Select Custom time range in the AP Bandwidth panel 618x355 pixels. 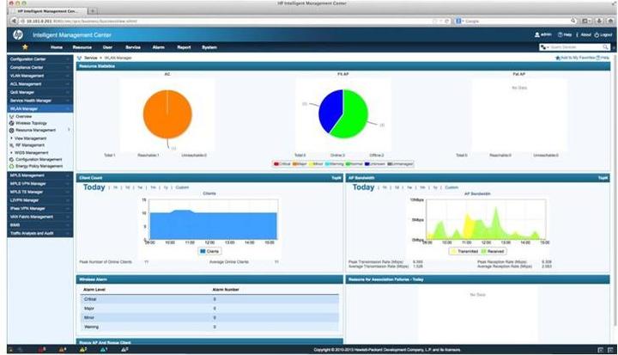(451, 187)
